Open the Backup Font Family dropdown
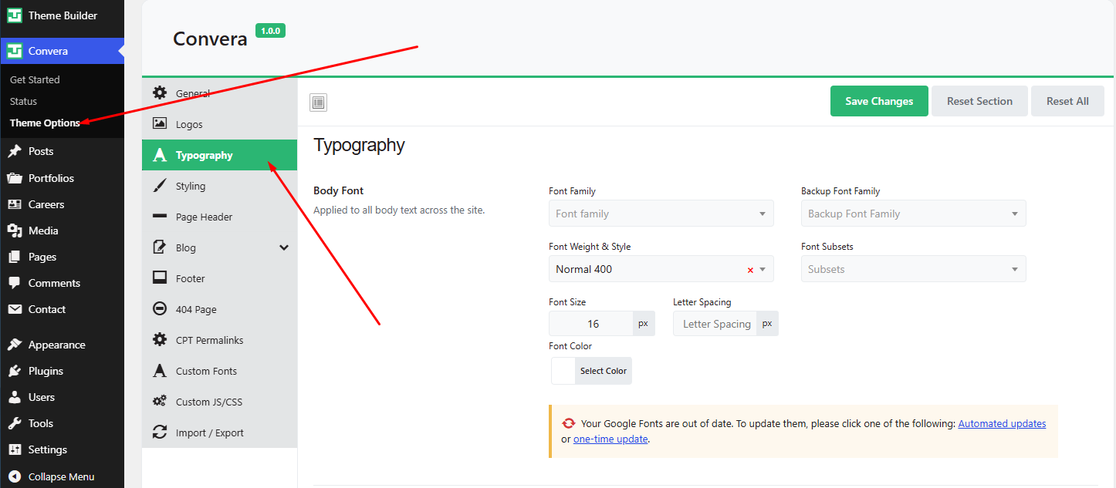This screenshot has height=488, width=1116. coord(914,214)
